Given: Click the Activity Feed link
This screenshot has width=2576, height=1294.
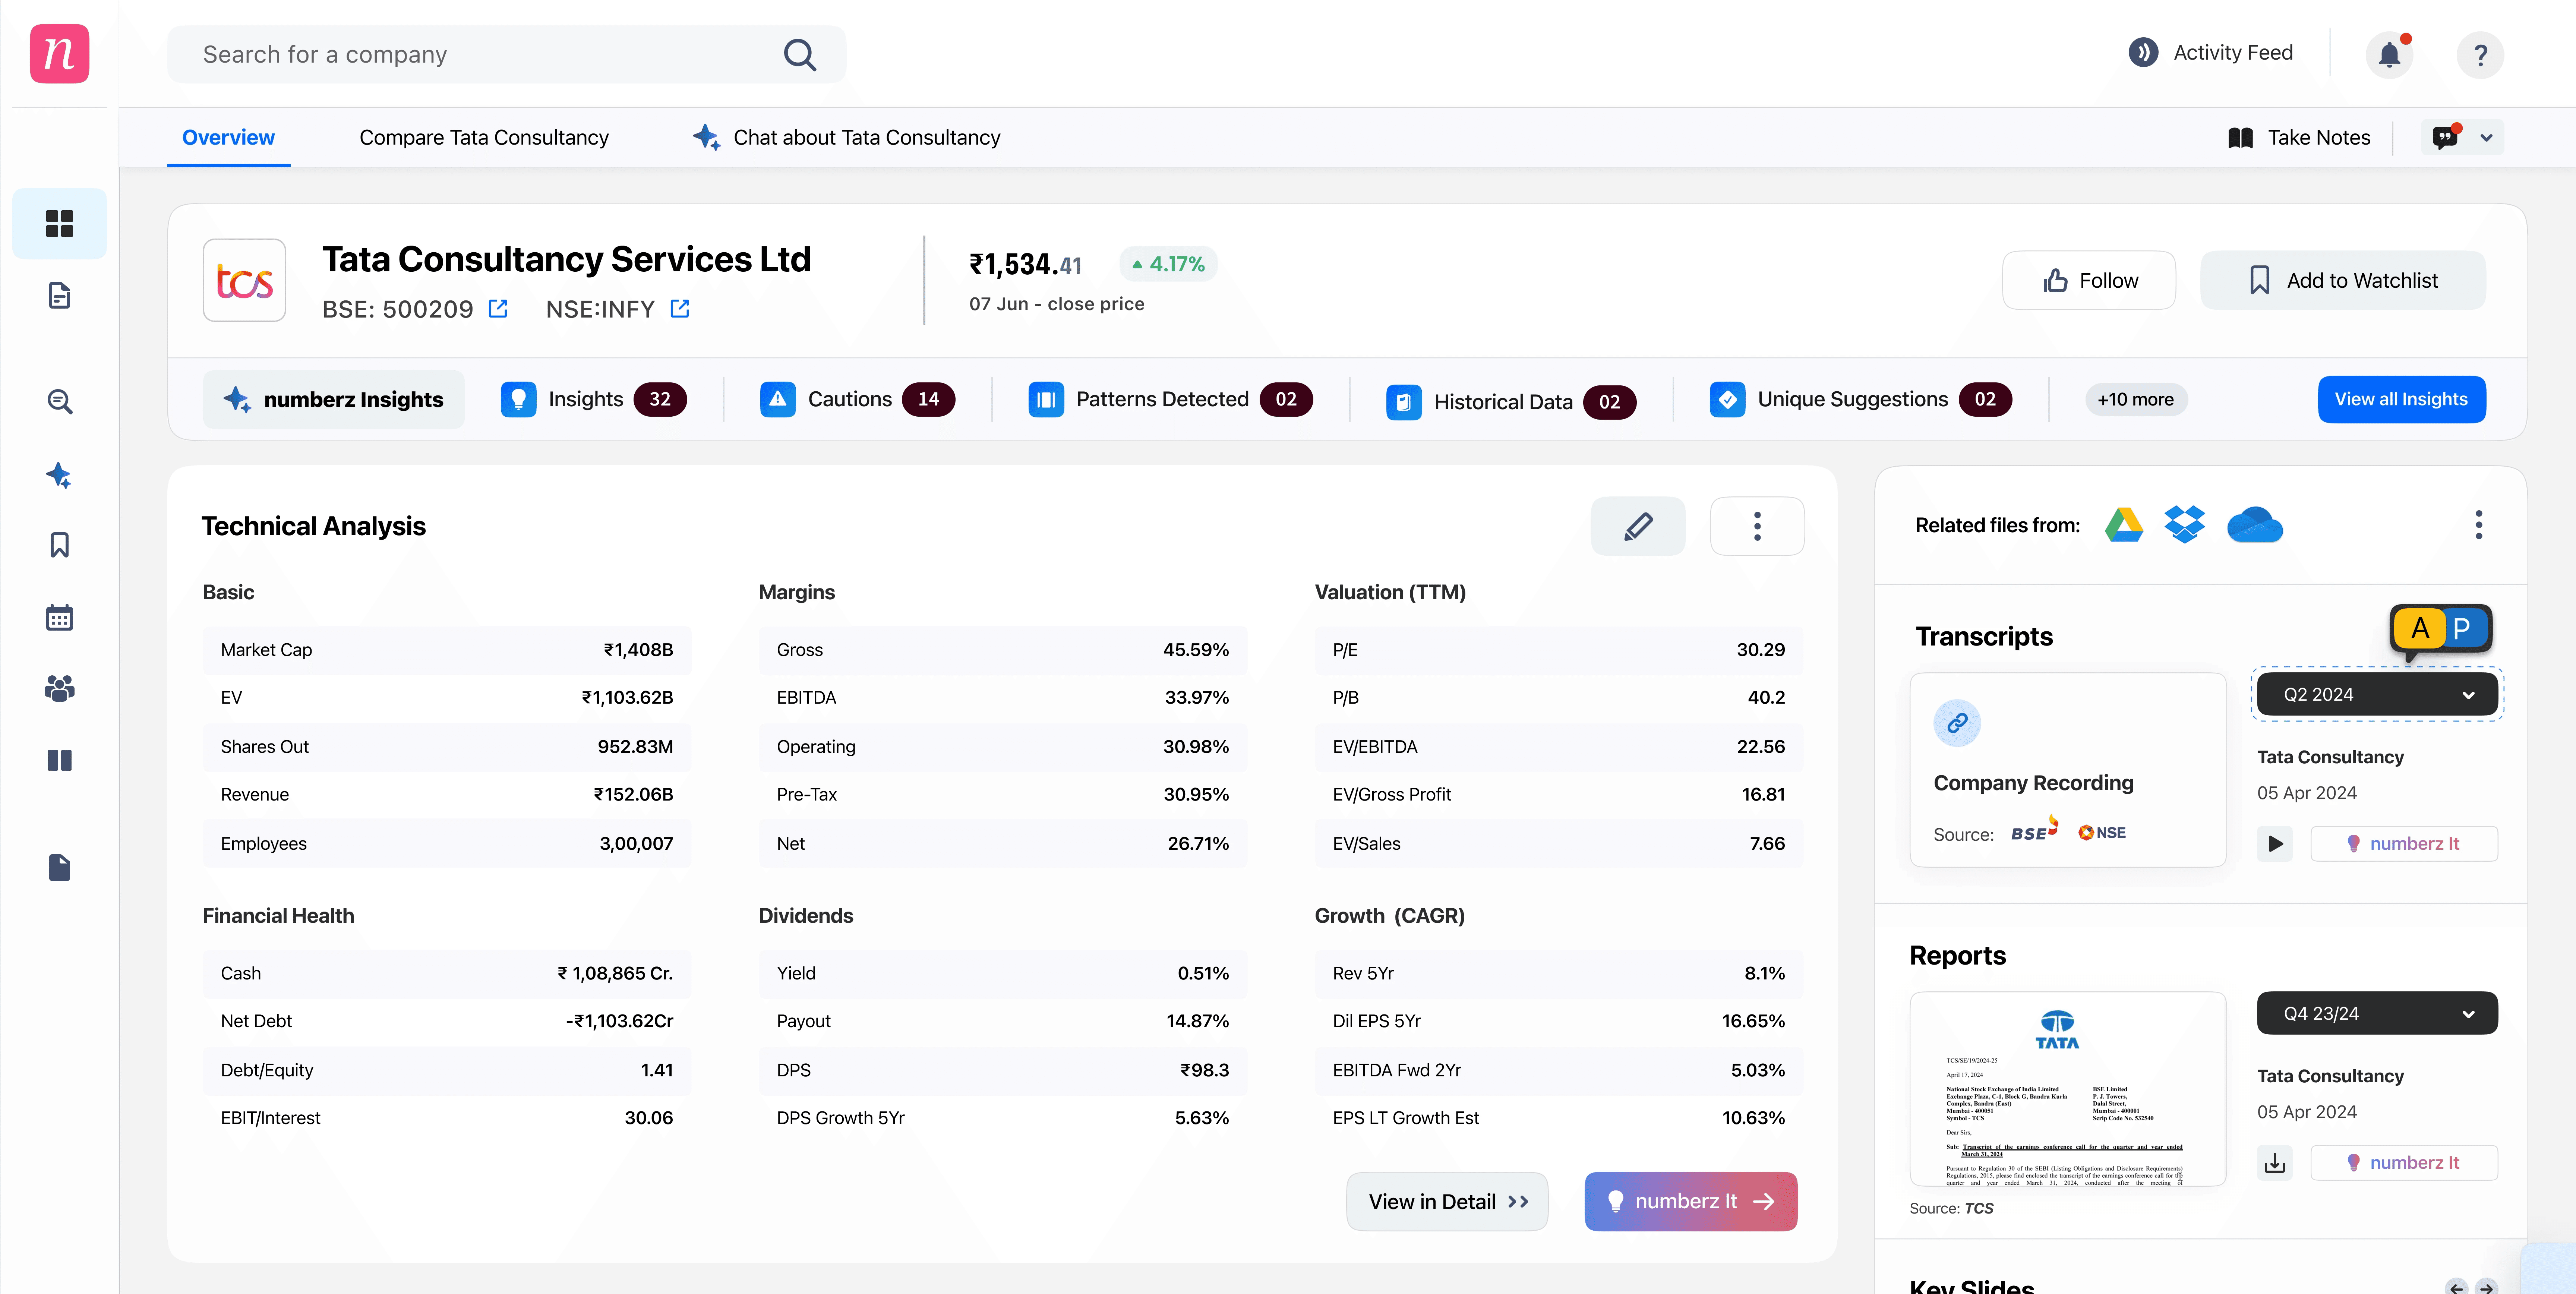Looking at the screenshot, I should [x=2233, y=52].
